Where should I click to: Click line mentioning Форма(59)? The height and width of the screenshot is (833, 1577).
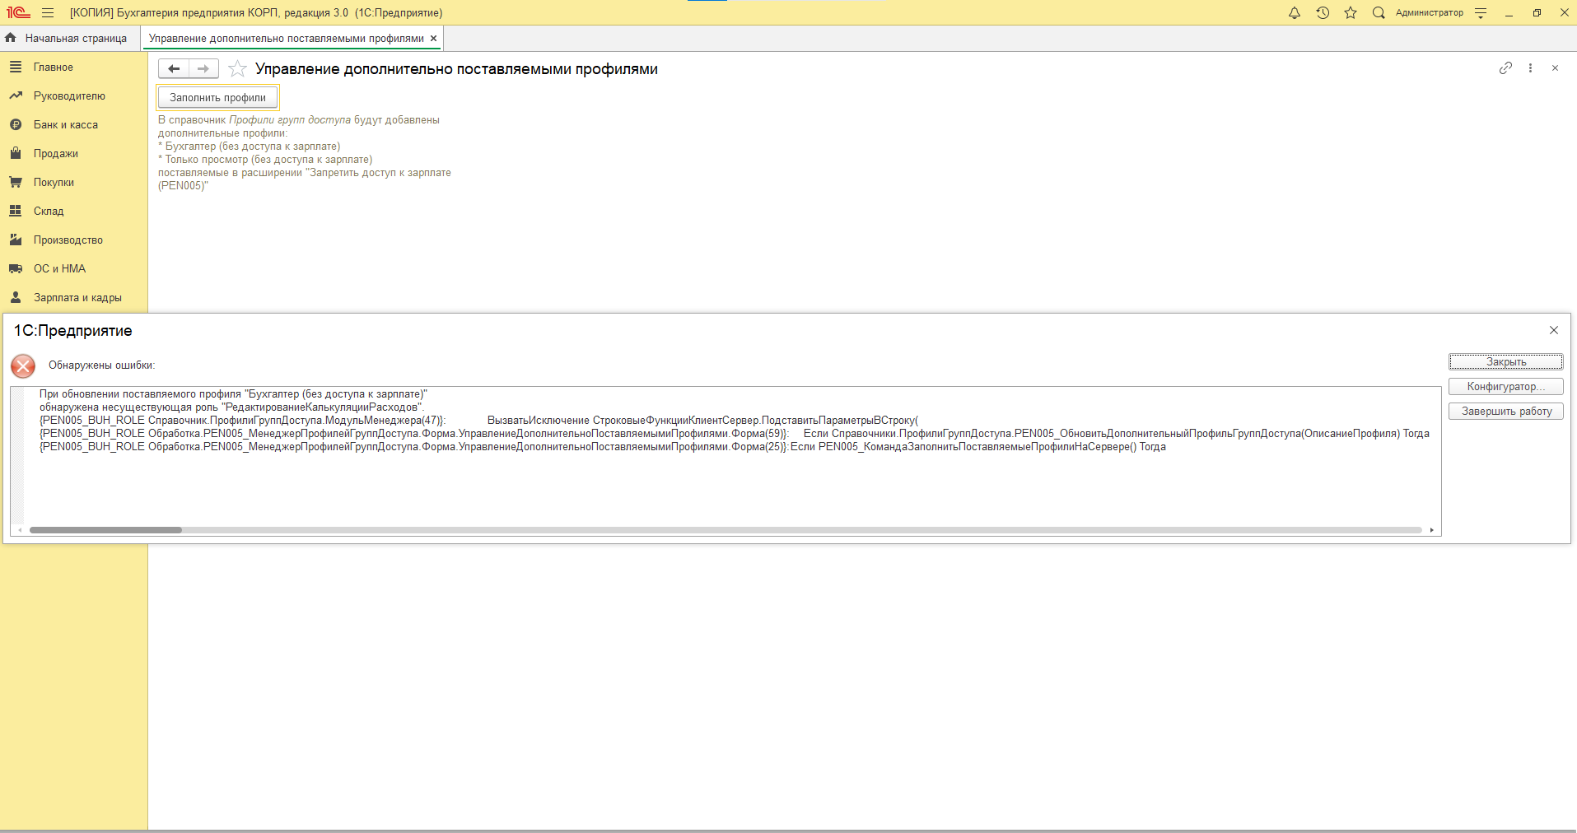click(x=735, y=433)
